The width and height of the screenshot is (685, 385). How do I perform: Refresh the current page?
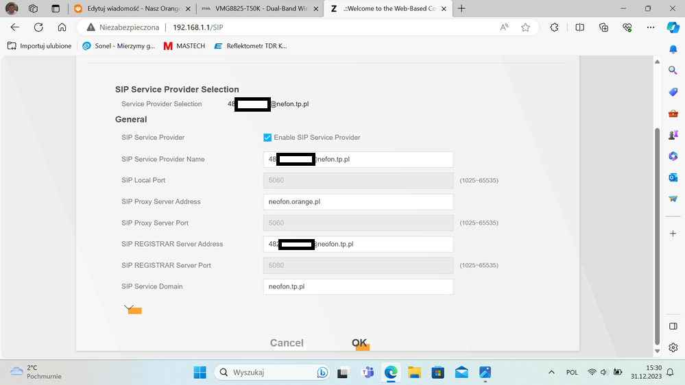tap(38, 27)
